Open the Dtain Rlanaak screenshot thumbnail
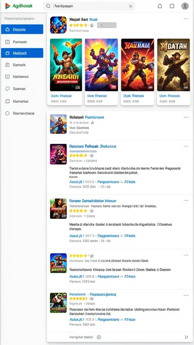 pyautogui.click(x=137, y=65)
